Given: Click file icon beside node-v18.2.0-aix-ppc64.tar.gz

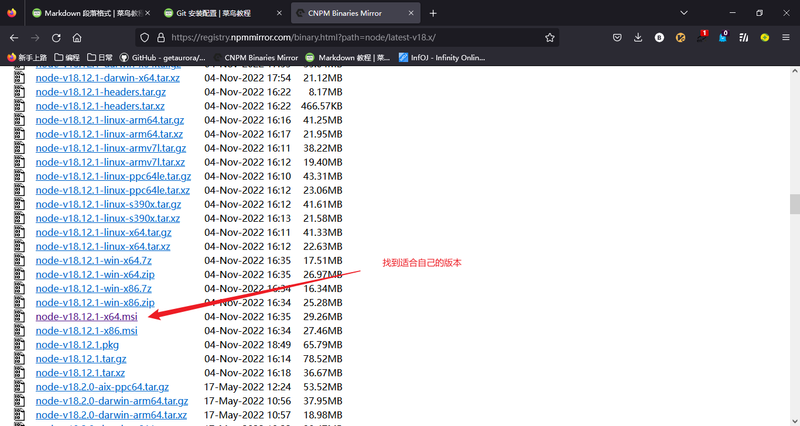Looking at the screenshot, I should point(20,387).
